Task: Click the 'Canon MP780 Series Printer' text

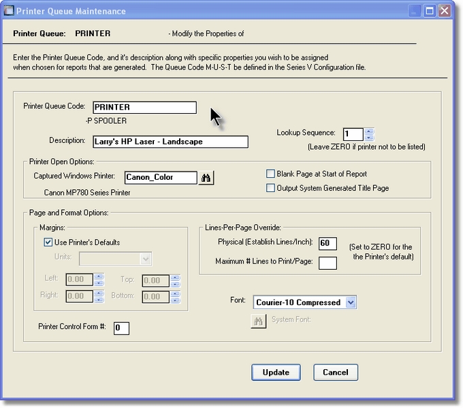Action: pyautogui.click(x=87, y=193)
